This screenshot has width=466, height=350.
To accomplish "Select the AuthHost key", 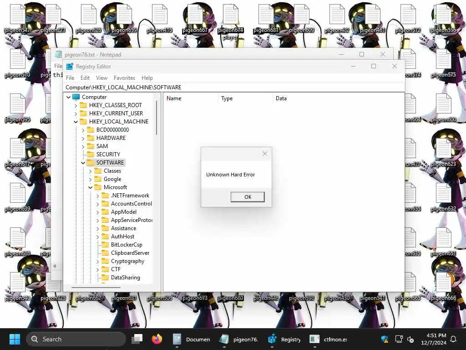I will click(x=122, y=237).
